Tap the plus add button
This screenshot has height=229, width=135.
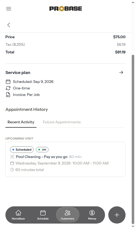(117, 215)
